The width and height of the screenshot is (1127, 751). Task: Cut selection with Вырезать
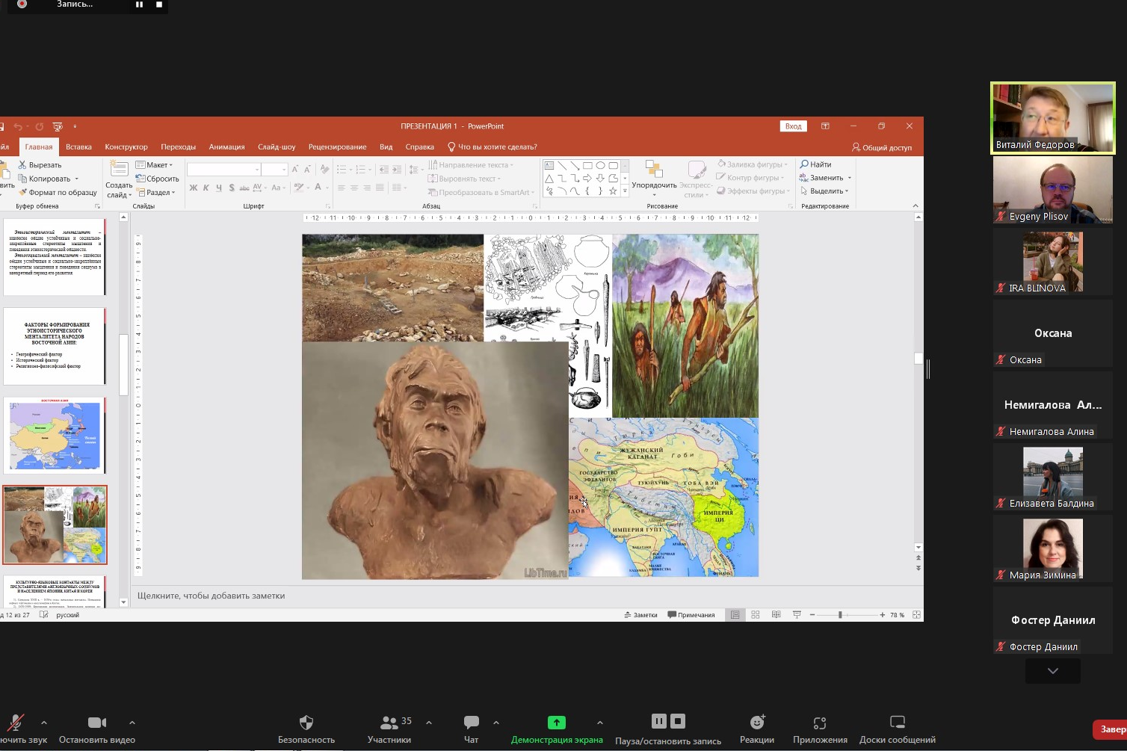tap(40, 164)
